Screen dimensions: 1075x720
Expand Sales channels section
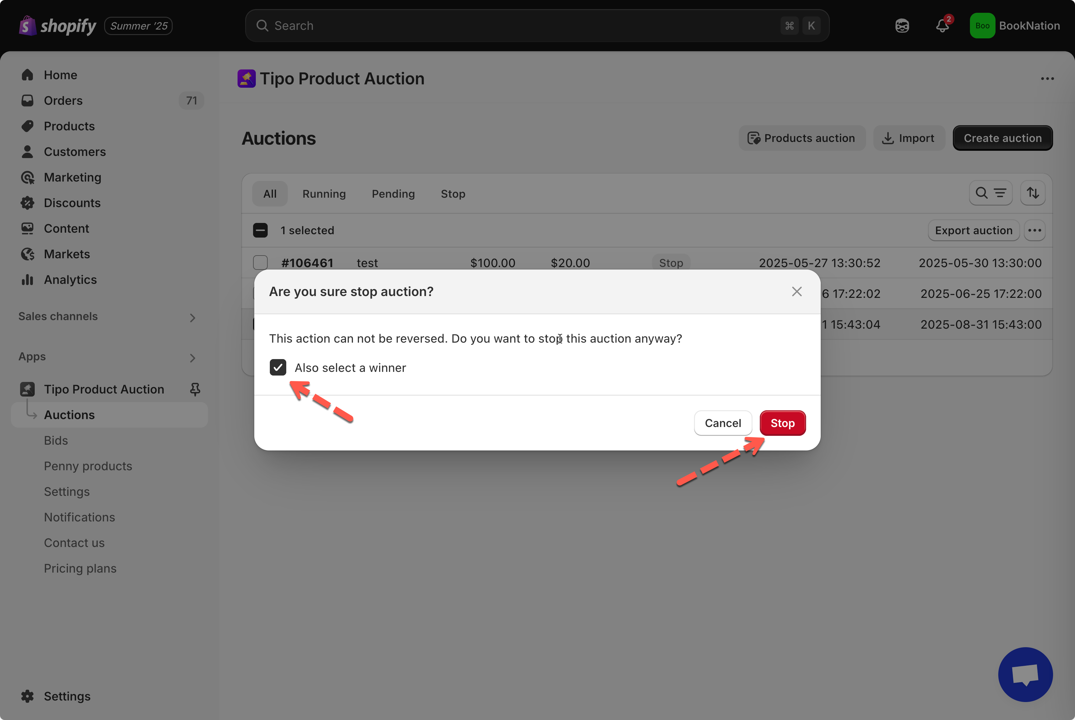(192, 317)
